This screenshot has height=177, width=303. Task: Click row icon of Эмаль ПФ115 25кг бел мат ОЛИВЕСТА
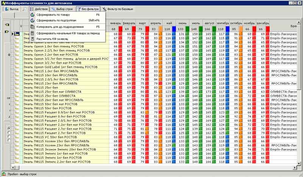(17, 92)
